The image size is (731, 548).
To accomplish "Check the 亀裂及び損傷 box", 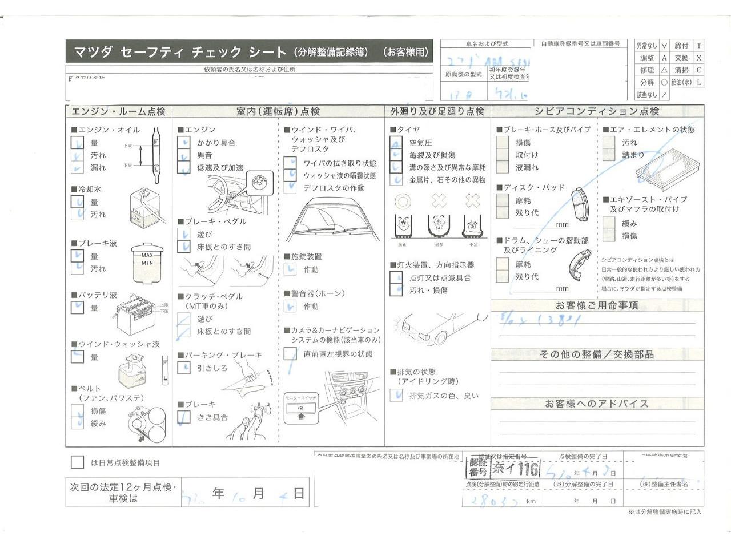I will (x=396, y=155).
